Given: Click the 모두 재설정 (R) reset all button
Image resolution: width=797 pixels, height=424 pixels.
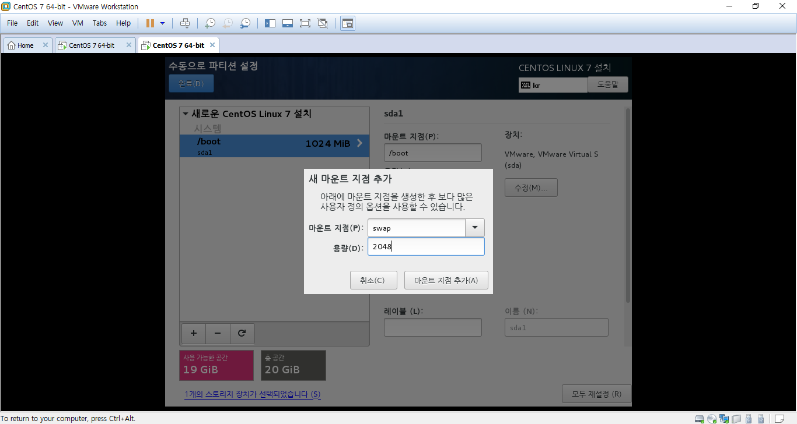Looking at the screenshot, I should coord(596,394).
